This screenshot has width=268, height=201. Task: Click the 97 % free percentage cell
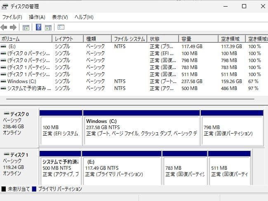coord(253,88)
